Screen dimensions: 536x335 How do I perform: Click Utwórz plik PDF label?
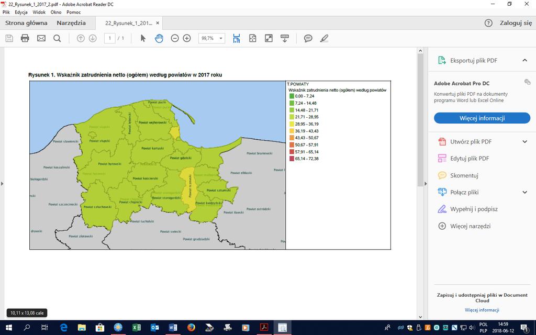click(471, 141)
